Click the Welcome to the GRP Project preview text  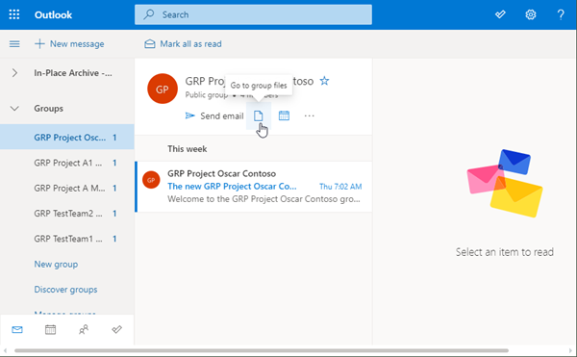[x=263, y=199]
